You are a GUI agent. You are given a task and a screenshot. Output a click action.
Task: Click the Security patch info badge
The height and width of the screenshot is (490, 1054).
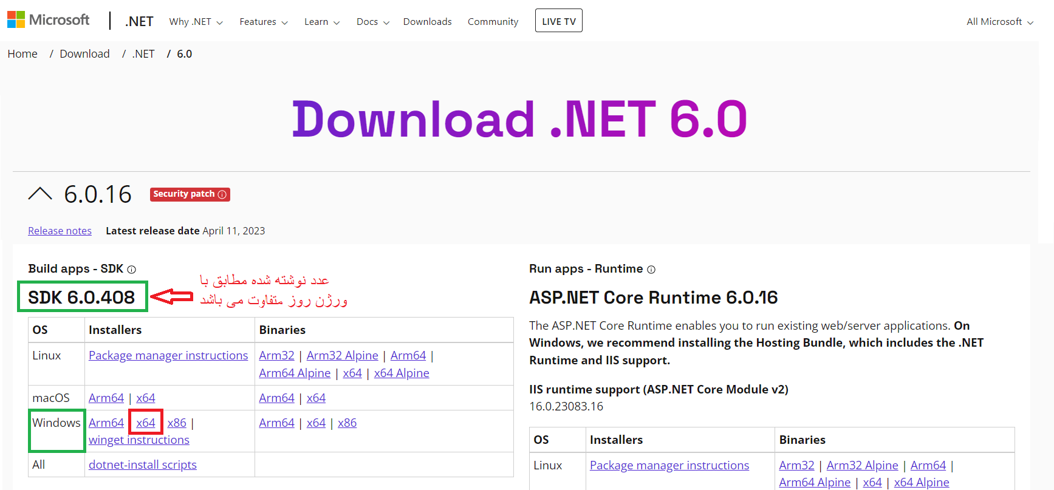(190, 194)
